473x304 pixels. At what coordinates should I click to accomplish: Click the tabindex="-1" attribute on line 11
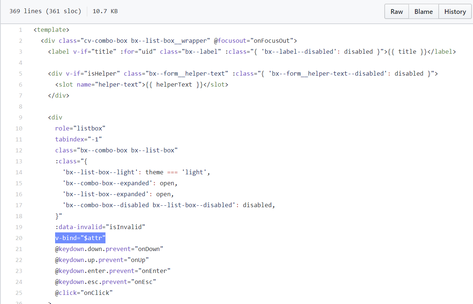78,139
